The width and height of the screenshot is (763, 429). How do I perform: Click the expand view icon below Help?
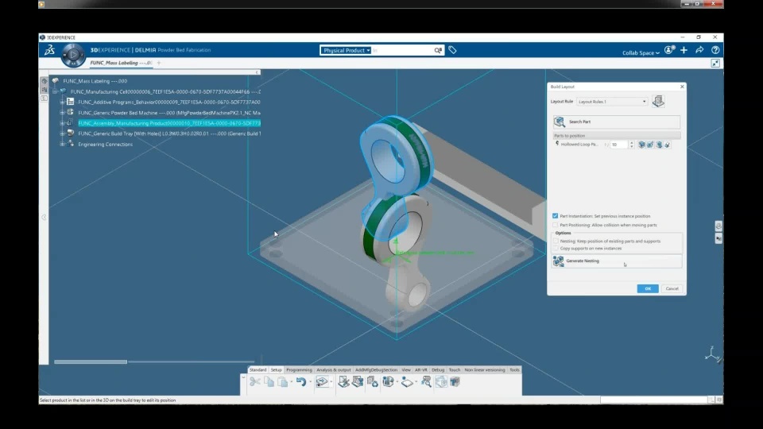pos(715,64)
